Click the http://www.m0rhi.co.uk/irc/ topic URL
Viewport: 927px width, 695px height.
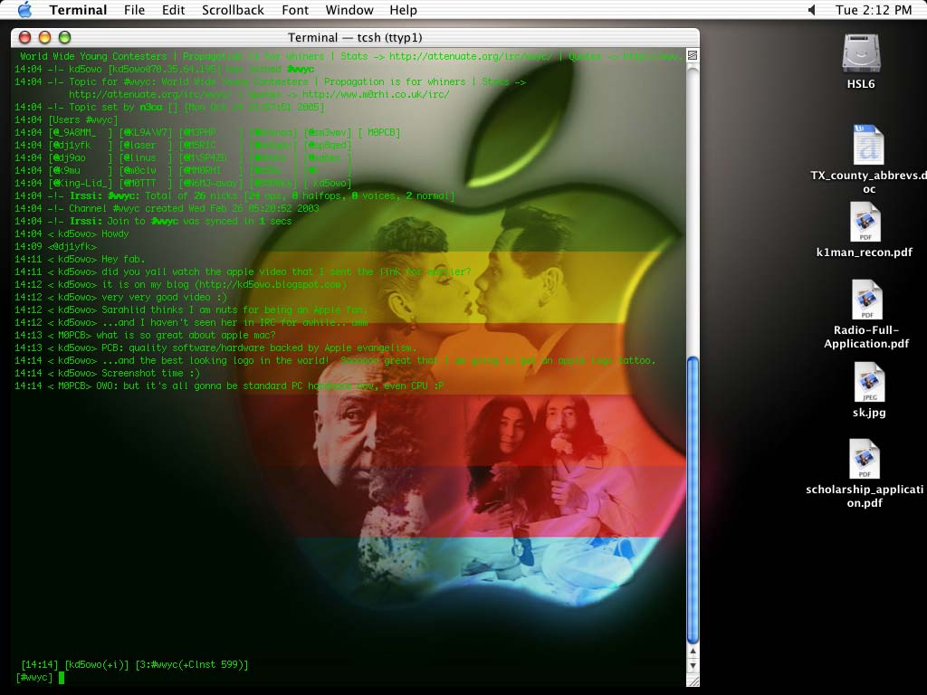tap(376, 94)
